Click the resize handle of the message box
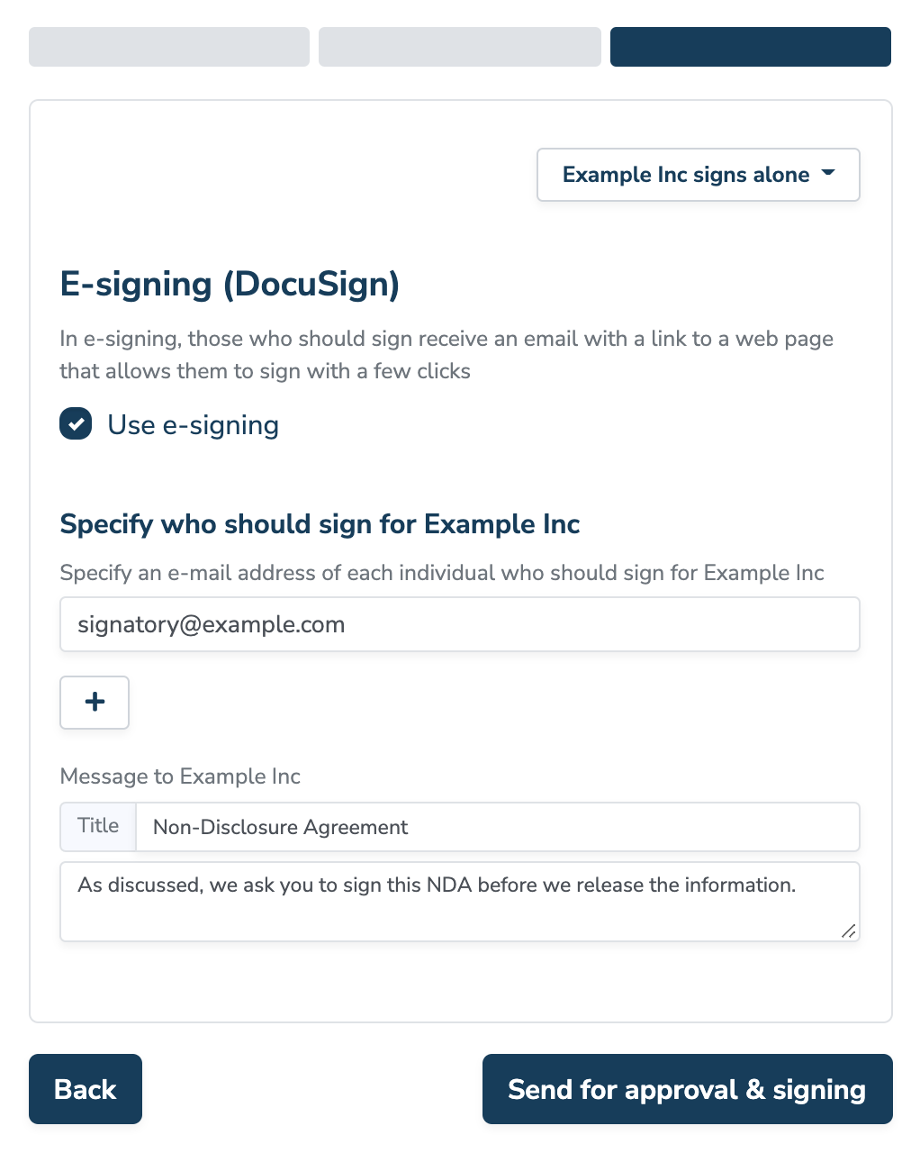This screenshot has width=920, height=1153. point(848,931)
